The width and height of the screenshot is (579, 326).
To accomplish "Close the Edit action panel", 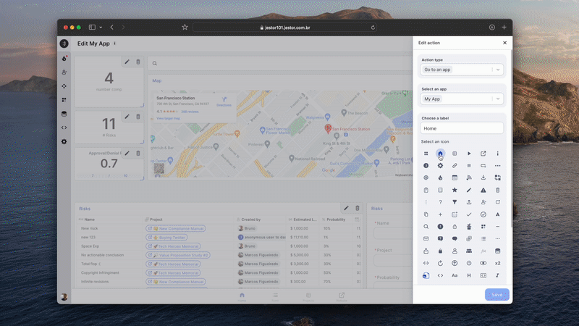I will (x=504, y=43).
